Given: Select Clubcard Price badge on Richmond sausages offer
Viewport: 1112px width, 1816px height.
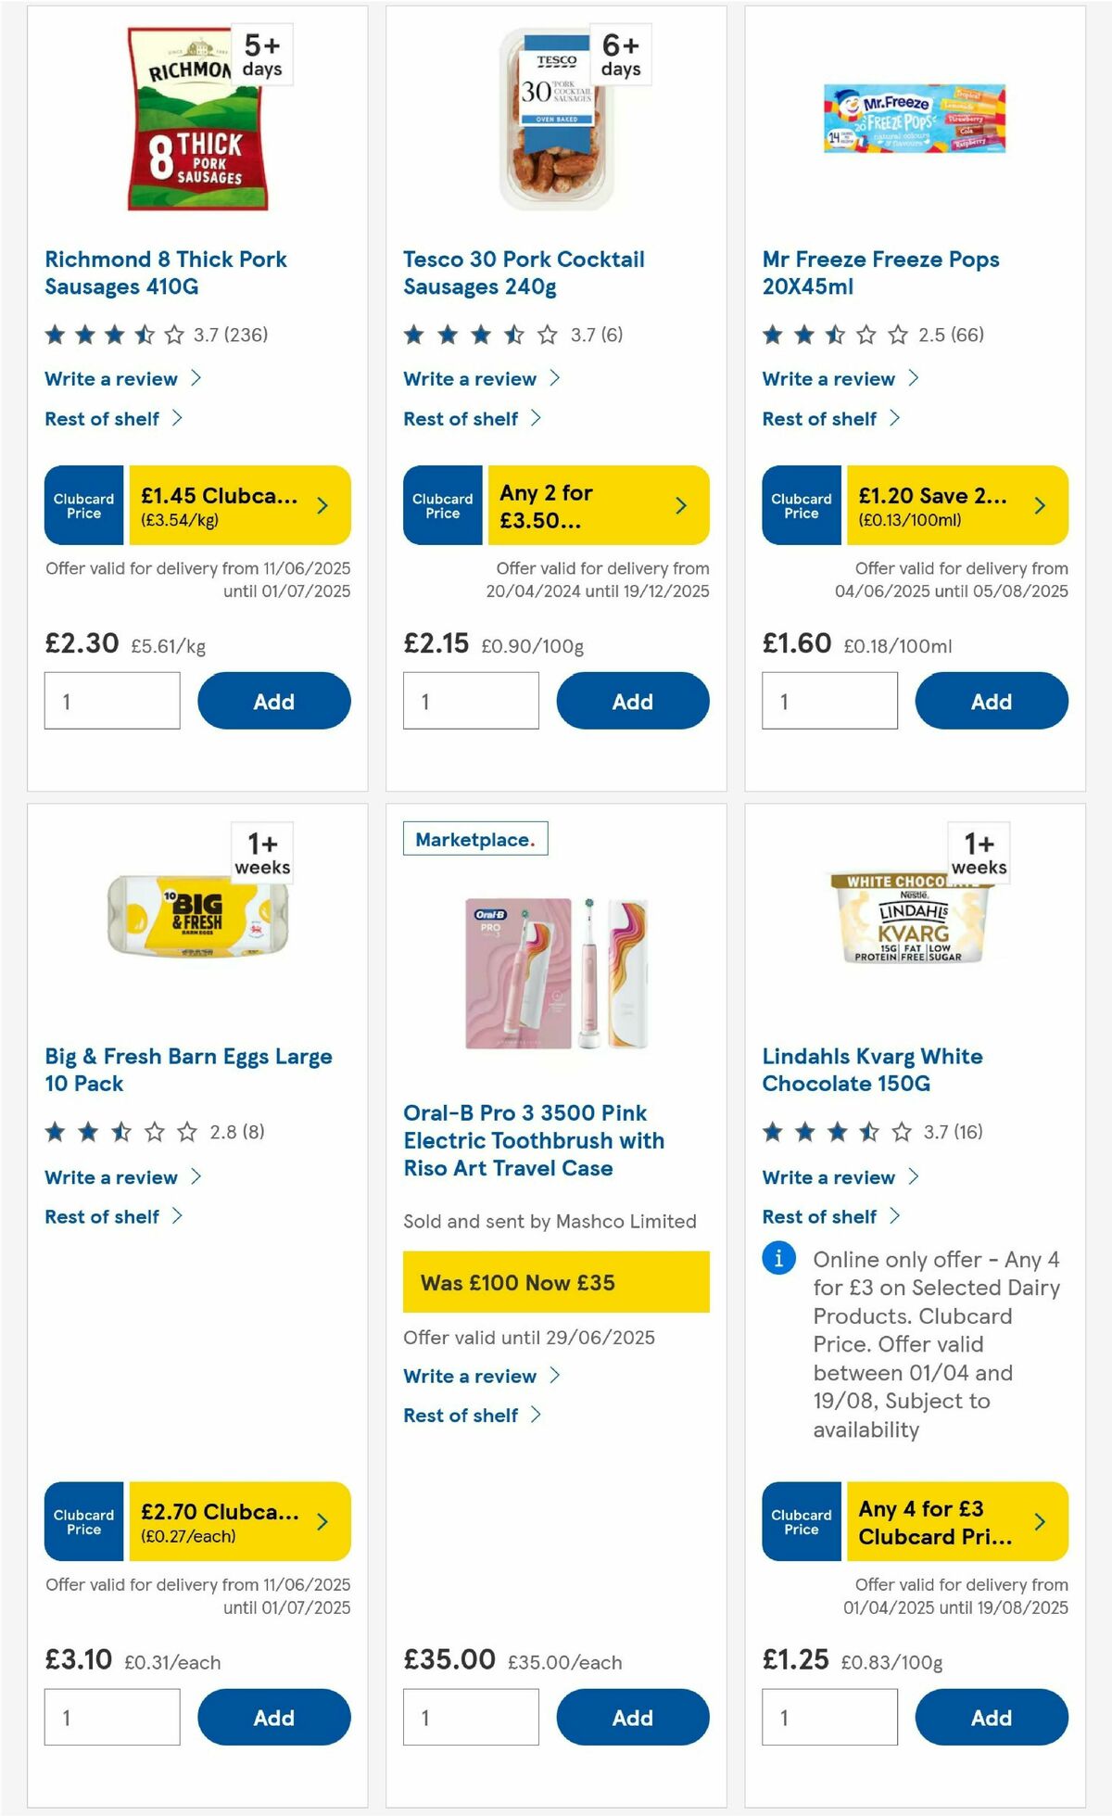Looking at the screenshot, I should point(82,505).
